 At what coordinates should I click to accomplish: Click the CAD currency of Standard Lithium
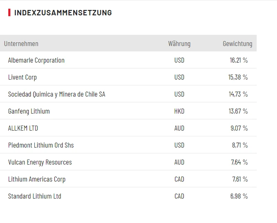tap(179, 196)
